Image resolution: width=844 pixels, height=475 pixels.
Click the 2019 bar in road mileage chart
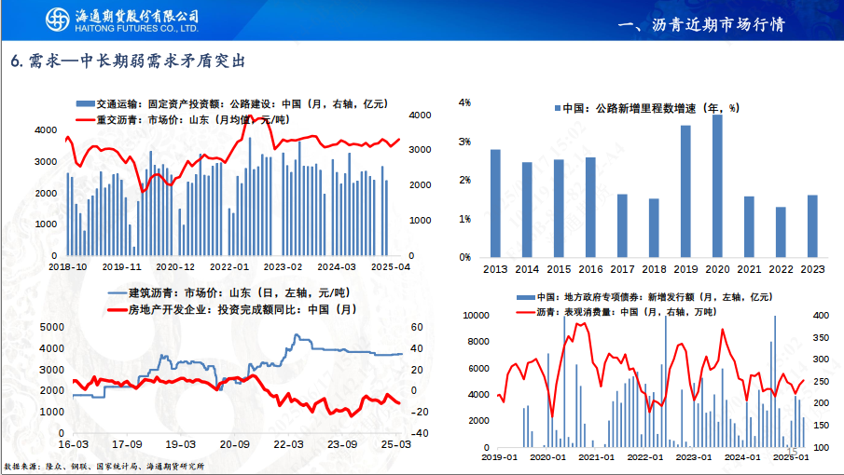[x=685, y=191]
